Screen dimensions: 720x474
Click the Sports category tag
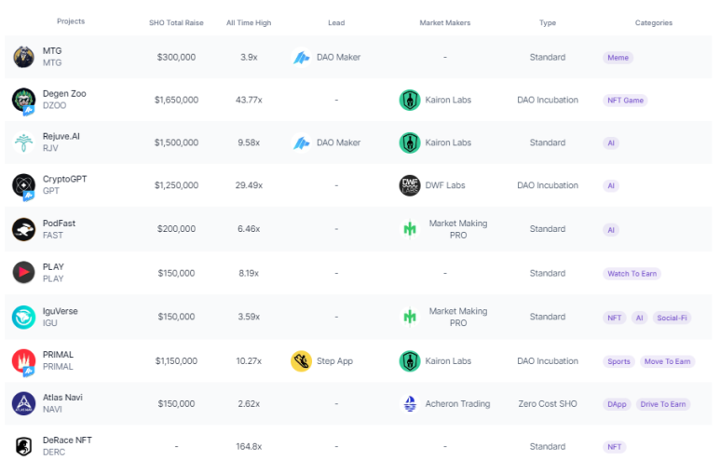point(618,361)
